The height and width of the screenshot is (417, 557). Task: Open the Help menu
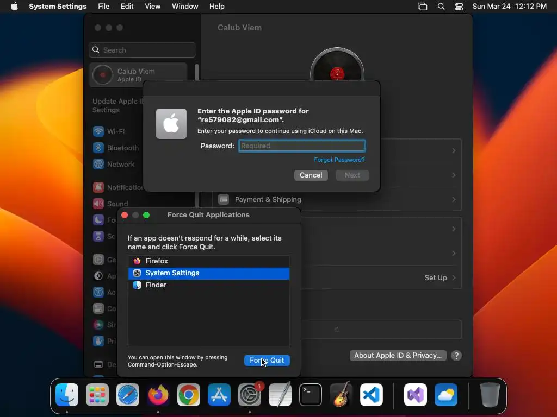(216, 7)
